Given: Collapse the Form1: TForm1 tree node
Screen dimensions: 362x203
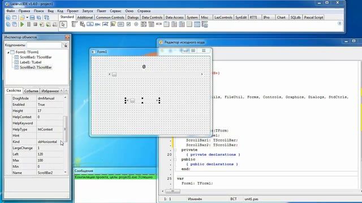Looking at the screenshot, I should click(8, 52).
